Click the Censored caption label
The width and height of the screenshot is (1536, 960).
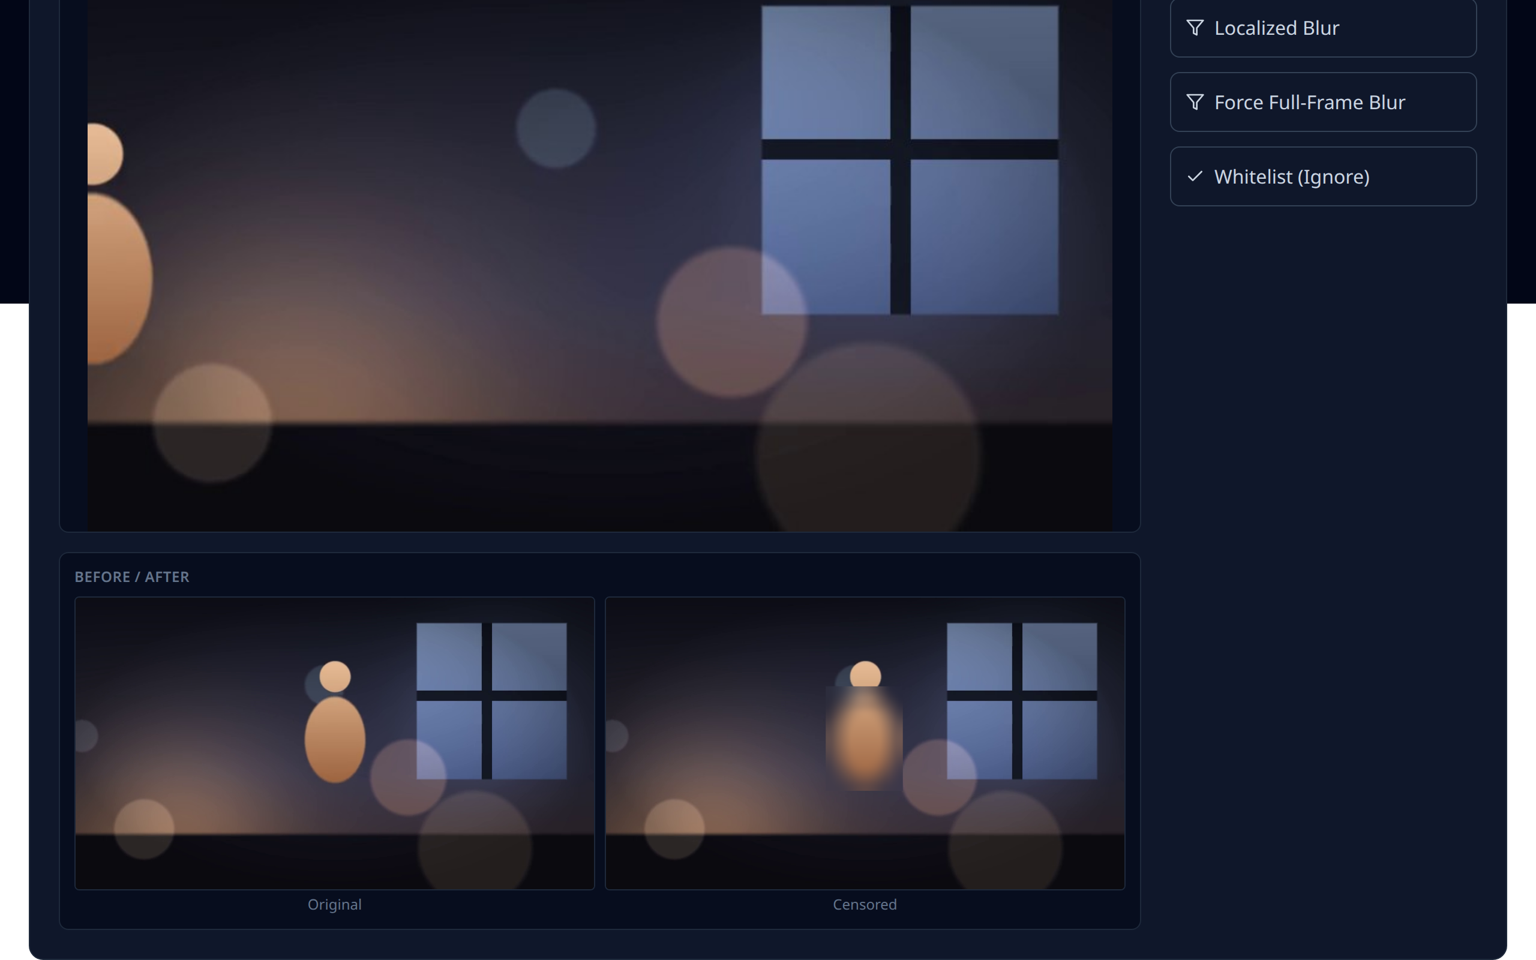[x=865, y=904]
